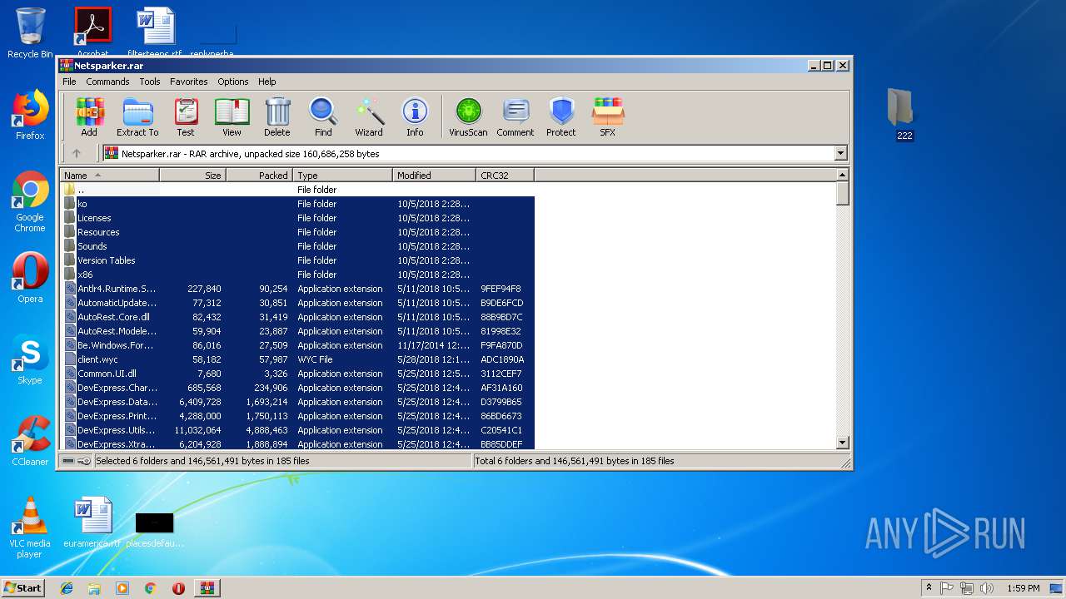Select the Be.Windows.For... file row
The width and height of the screenshot is (1066, 599).
[298, 345]
